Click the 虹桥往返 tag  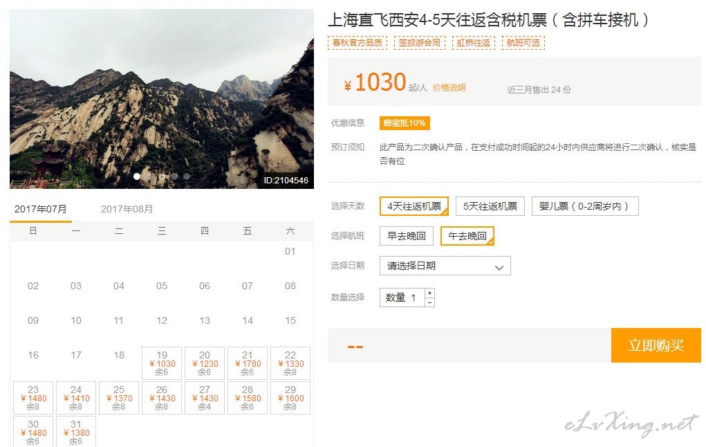coord(473,43)
